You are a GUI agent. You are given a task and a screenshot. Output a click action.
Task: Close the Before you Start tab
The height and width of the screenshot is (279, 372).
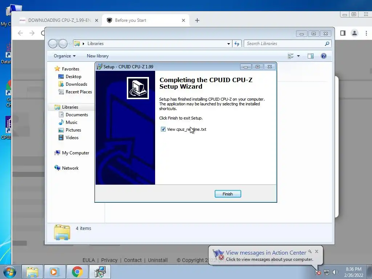coord(183,20)
